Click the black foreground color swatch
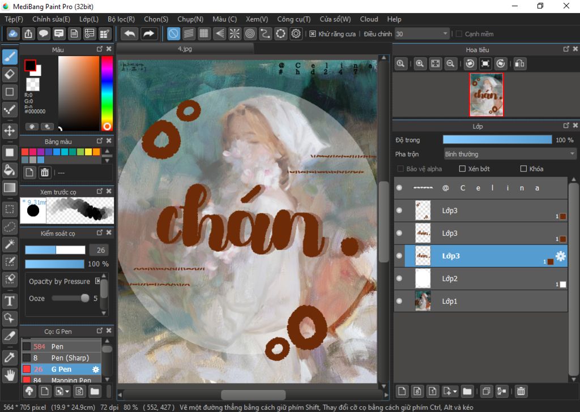580x412 pixels. click(31, 66)
